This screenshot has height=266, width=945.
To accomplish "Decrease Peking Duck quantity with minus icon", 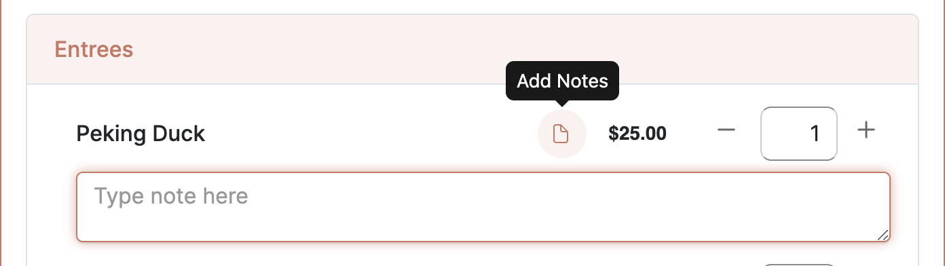I will (x=726, y=130).
